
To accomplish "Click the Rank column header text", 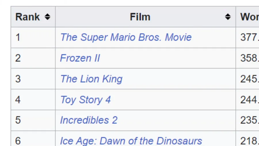I will coord(28,17).
